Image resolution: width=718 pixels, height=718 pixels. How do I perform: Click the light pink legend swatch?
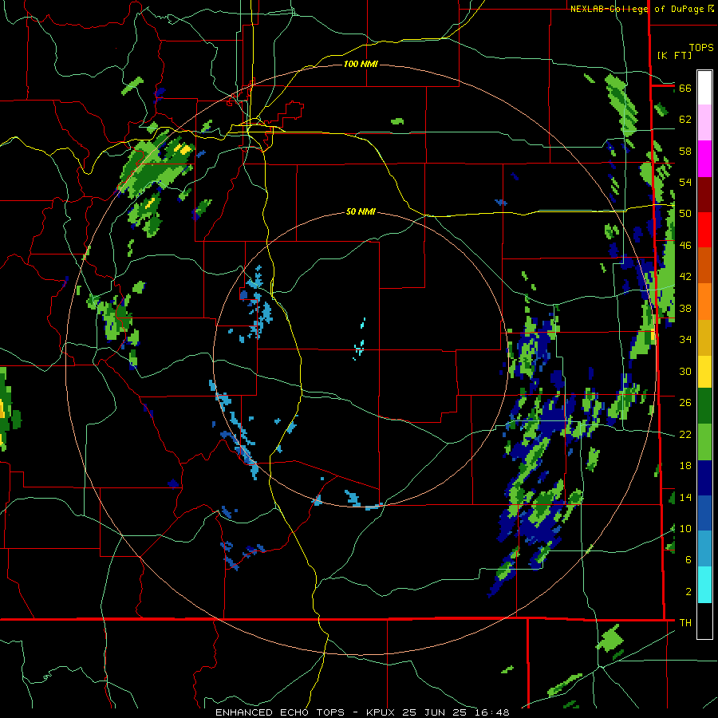[704, 122]
